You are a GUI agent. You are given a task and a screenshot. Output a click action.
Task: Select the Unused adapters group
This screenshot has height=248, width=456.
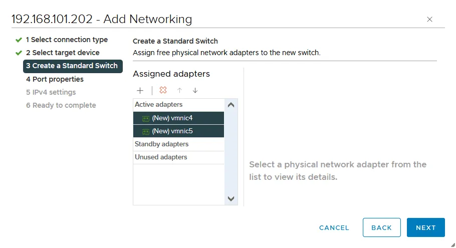point(161,157)
